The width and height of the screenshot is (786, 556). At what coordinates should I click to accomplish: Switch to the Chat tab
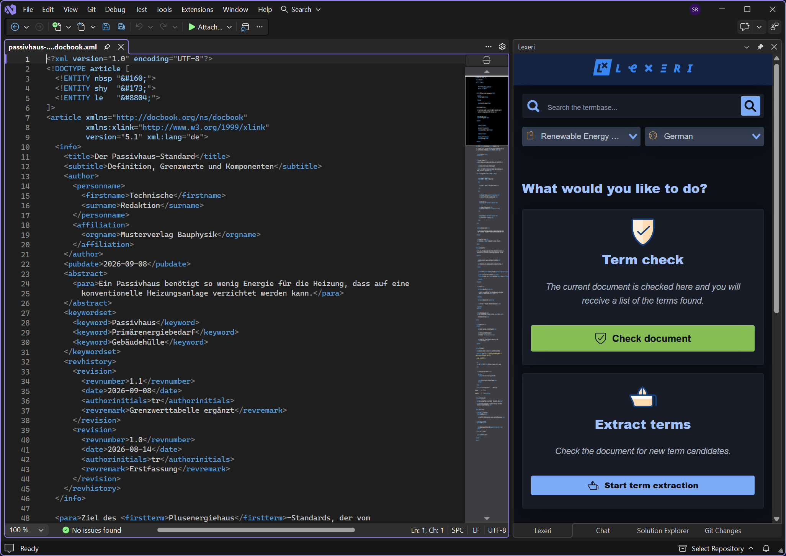click(603, 530)
